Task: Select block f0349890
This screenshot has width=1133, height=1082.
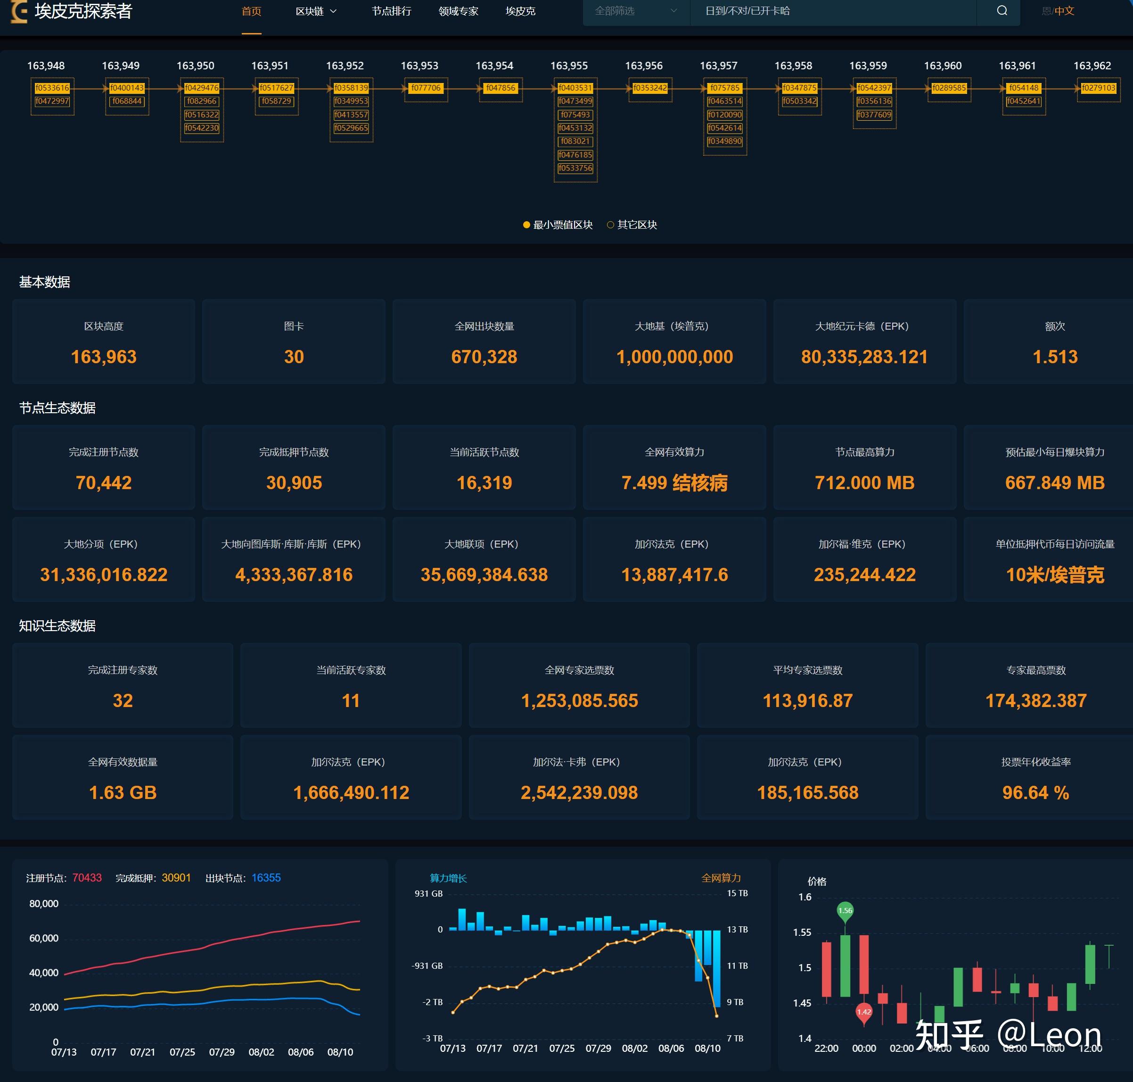Action: click(x=725, y=141)
